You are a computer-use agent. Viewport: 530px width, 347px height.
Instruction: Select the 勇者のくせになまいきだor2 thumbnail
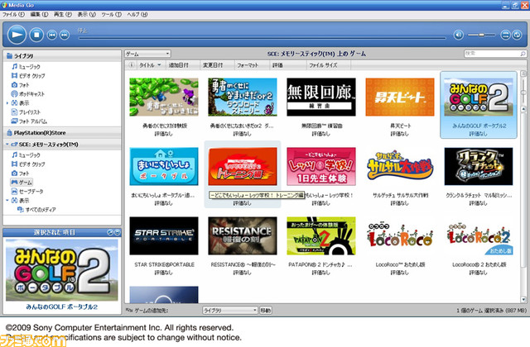tap(243, 97)
